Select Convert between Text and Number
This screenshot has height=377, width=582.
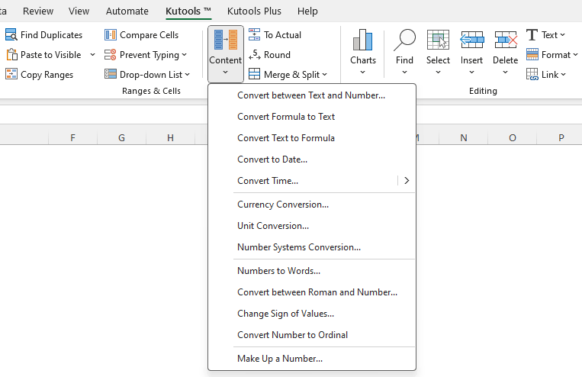(x=311, y=95)
